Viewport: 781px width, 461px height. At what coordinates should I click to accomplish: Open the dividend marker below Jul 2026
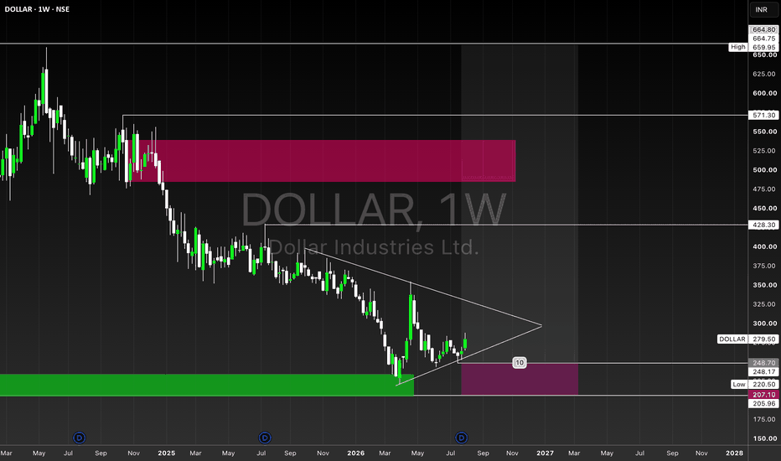462,438
